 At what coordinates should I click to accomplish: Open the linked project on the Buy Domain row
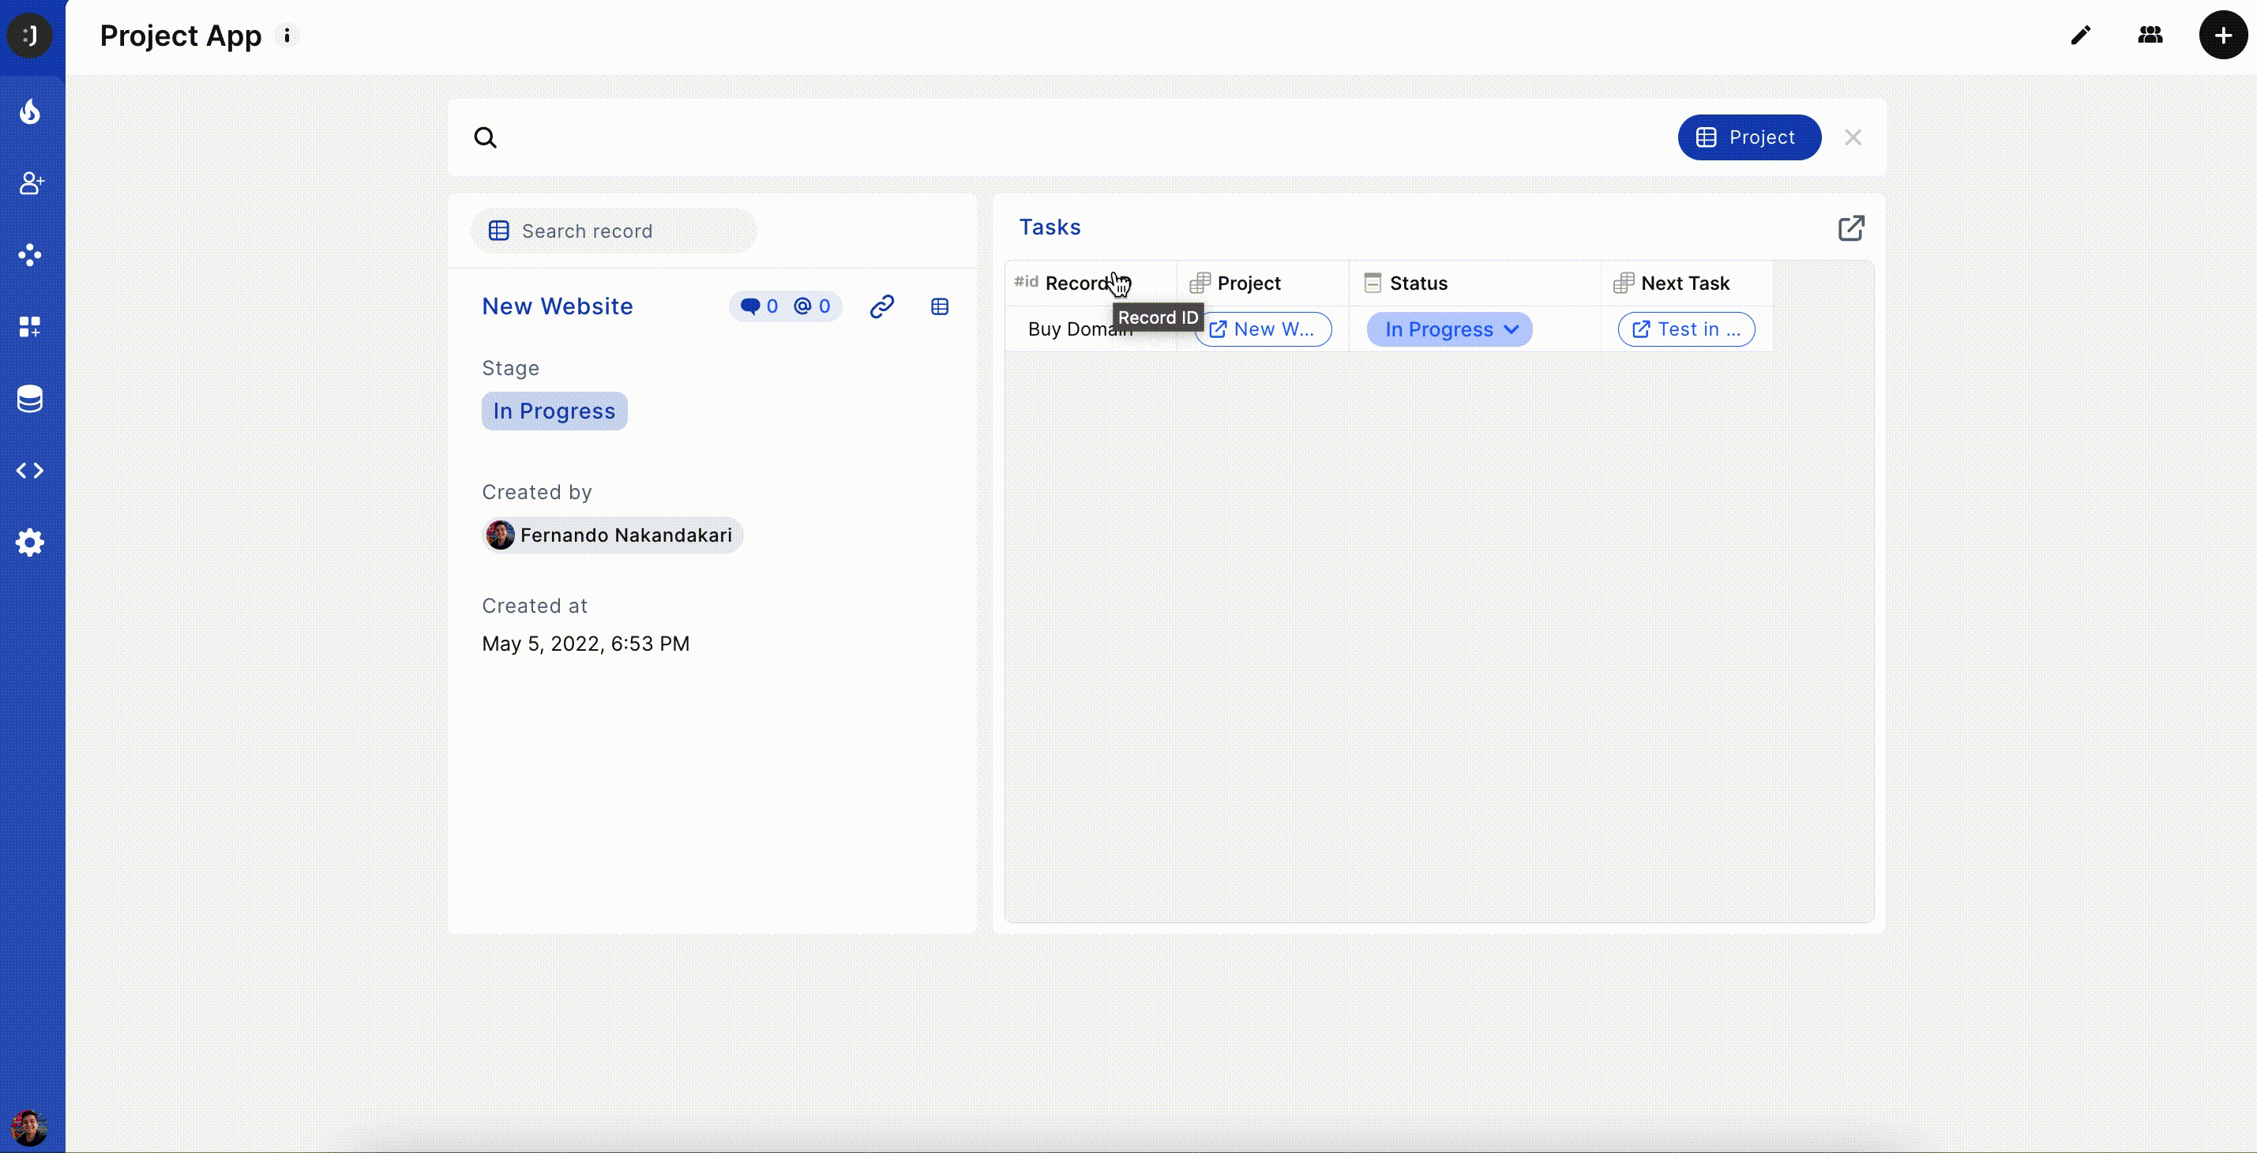click(1263, 329)
